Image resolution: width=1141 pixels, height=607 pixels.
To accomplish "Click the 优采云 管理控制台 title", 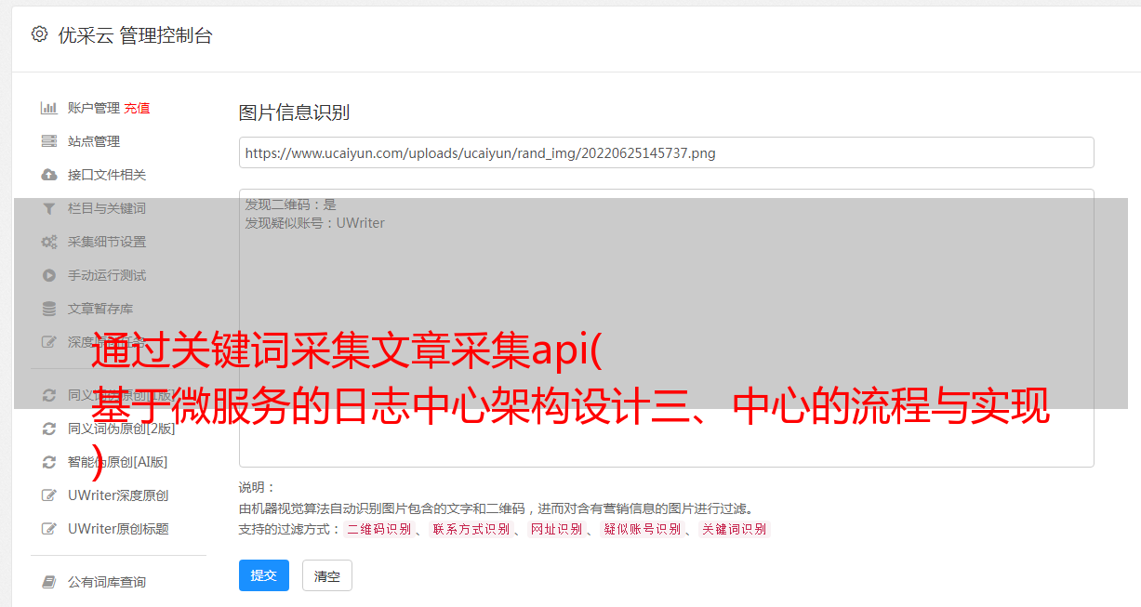I will (135, 35).
